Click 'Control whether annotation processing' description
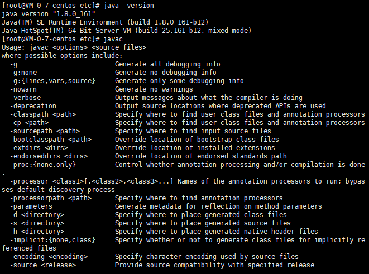 click(x=240, y=165)
